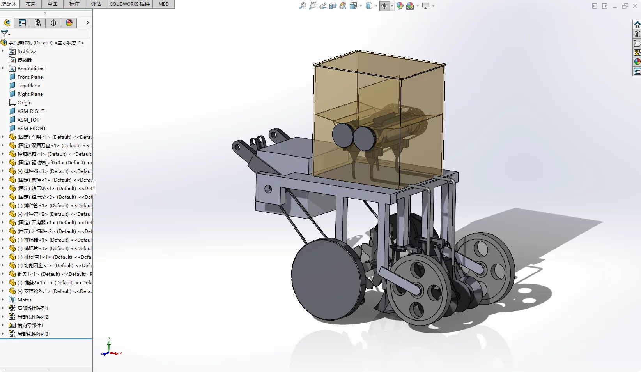Click the View Orientation cube icon
This screenshot has height=372, width=641.
353,6
